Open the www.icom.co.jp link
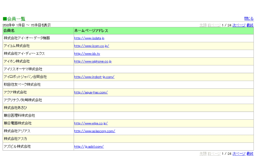The width and height of the screenshot is (260, 161). pyautogui.click(x=92, y=46)
